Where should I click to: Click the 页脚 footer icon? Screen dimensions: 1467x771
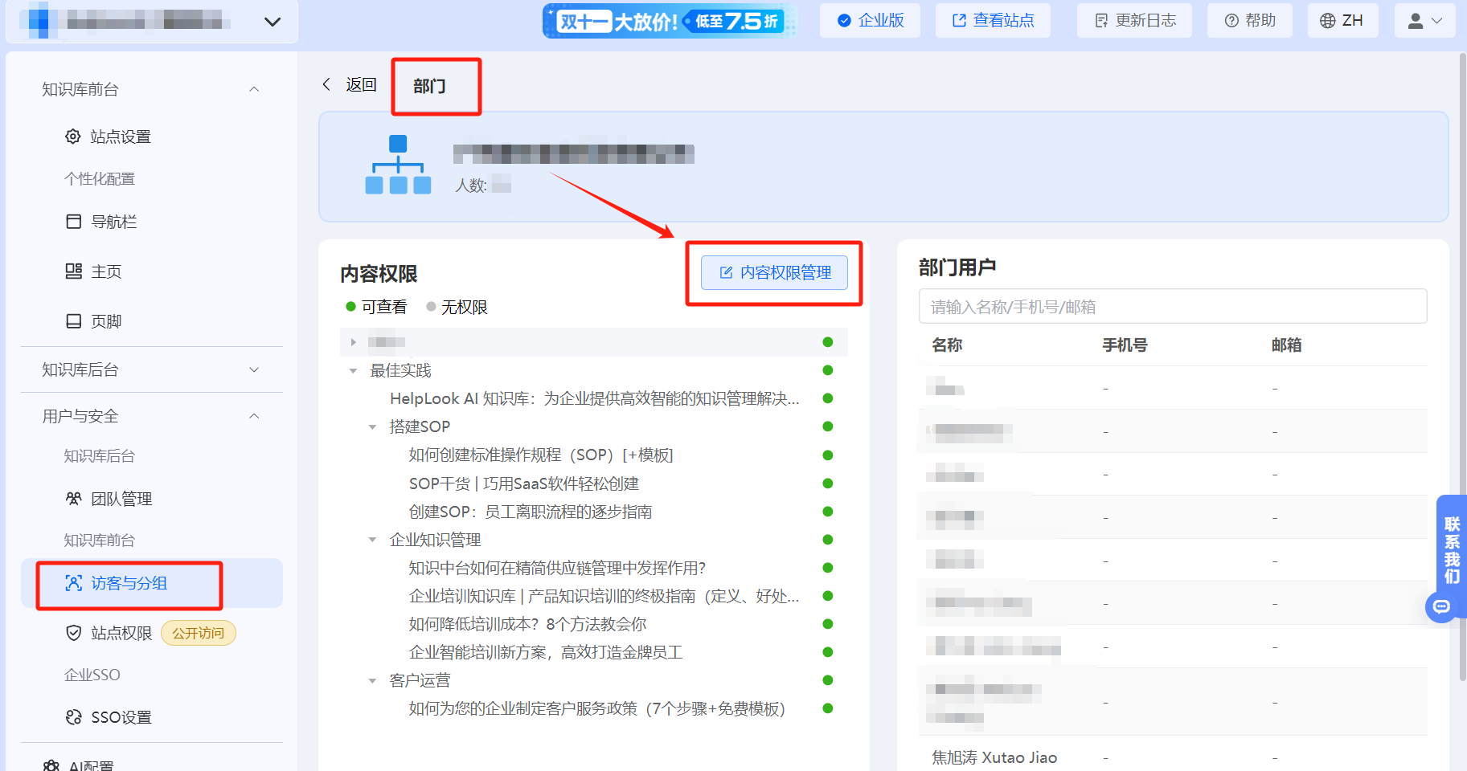73,321
